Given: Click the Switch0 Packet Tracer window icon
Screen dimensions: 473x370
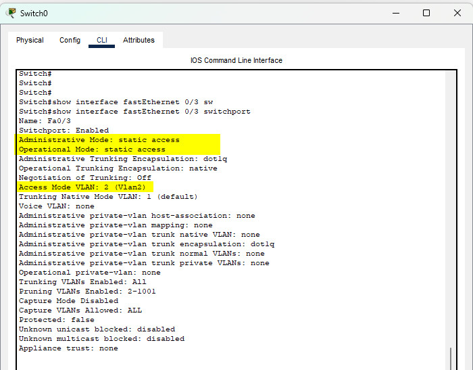Looking at the screenshot, I should (11, 13).
